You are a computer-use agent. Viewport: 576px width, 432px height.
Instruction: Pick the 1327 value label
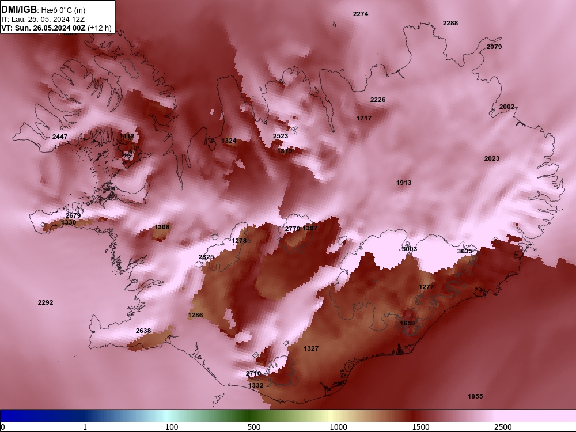311,348
